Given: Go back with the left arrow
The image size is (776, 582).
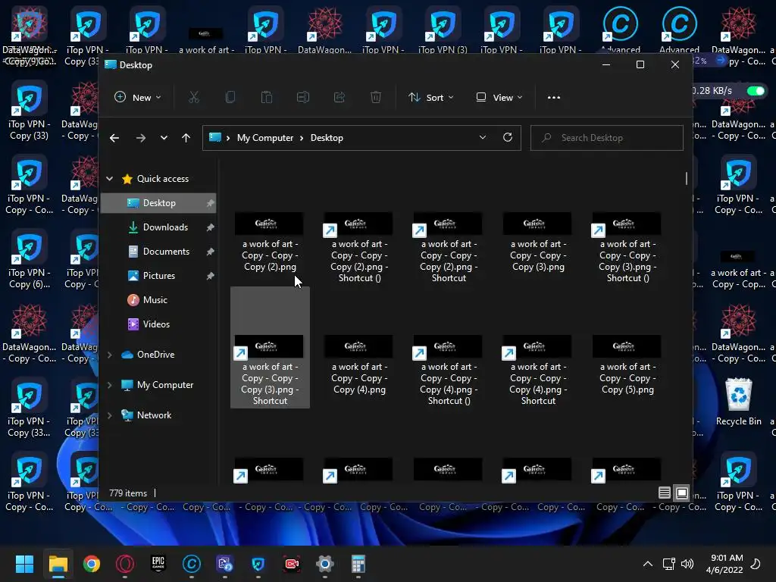Looking at the screenshot, I should (x=114, y=138).
